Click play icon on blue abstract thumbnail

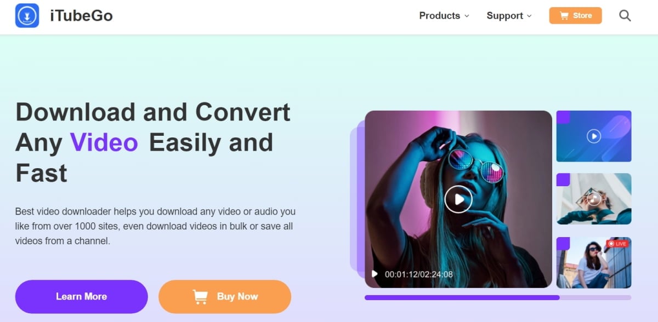pos(594,136)
